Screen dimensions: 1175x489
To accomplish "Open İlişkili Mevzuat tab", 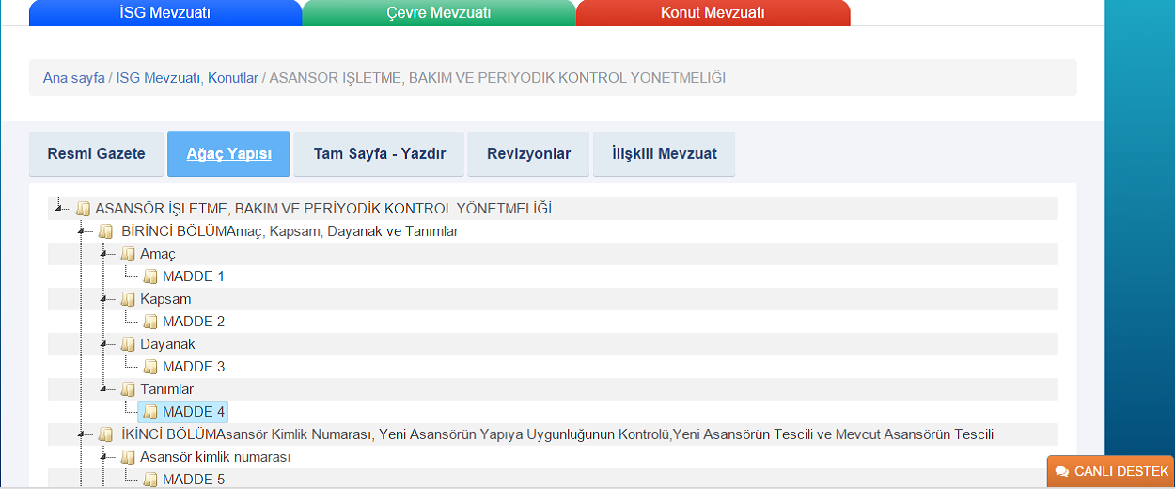I will [x=665, y=154].
